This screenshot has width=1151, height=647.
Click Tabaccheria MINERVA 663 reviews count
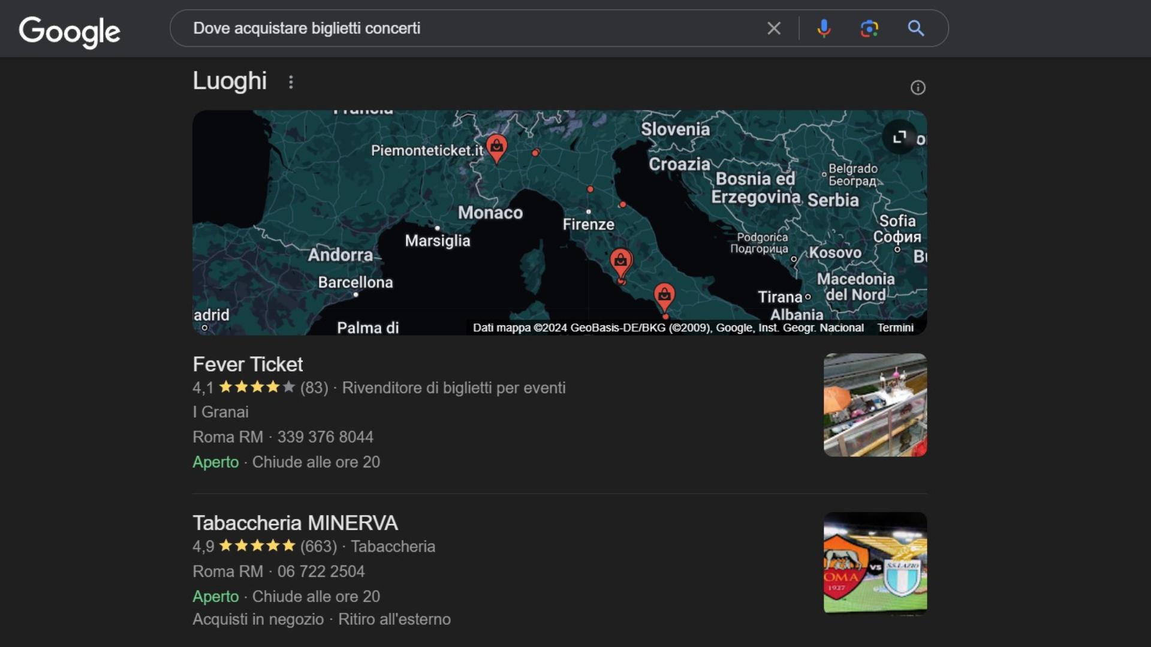pos(318,546)
